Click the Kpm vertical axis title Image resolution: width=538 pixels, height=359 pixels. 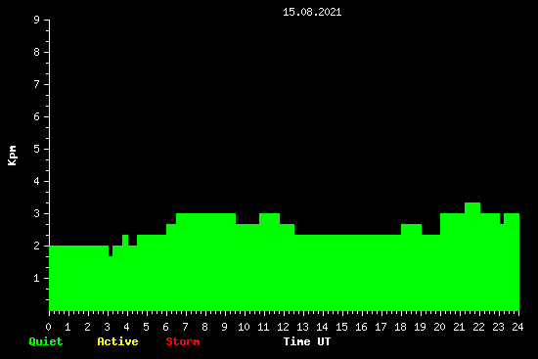[13, 156]
